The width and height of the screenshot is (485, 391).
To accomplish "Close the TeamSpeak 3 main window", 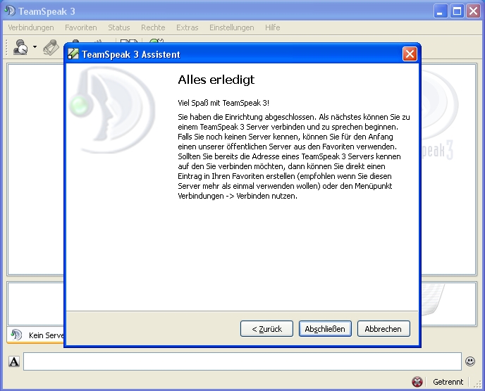I will (473, 11).
